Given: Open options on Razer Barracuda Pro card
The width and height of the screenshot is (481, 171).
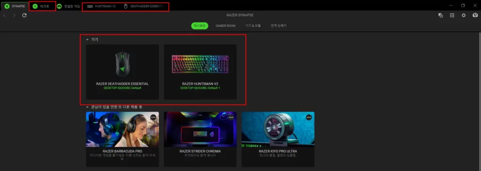Looking at the screenshot, I should 154,117.
